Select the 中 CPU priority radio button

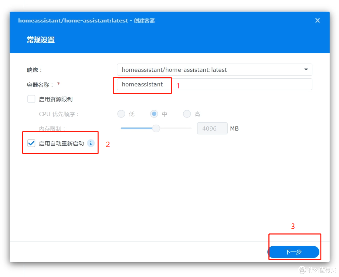154,114
